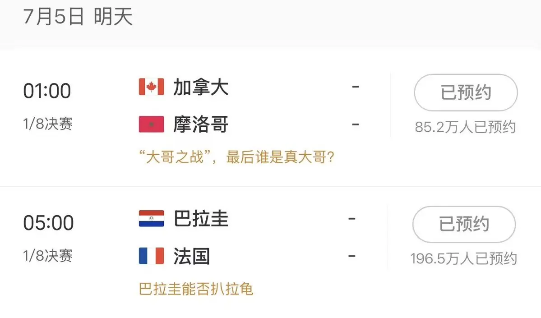Click 1/8决赛 label under 01:00

pos(48,124)
